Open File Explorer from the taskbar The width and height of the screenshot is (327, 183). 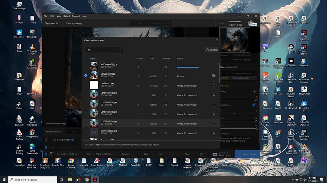[x=70, y=180]
